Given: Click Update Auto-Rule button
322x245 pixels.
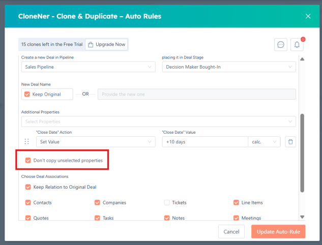Looking at the screenshot, I should pos(278,232).
